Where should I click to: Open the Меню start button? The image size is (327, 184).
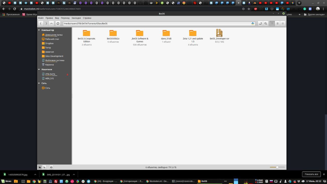pyautogui.click(x=6, y=181)
